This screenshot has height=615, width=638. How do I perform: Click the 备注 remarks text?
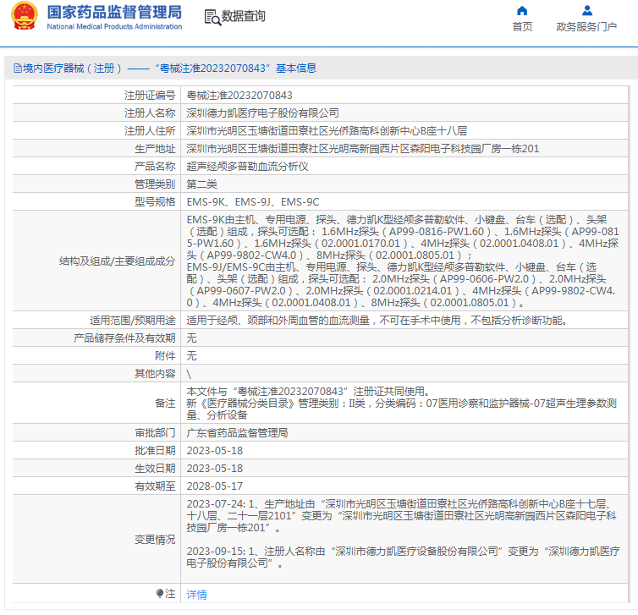402,403
